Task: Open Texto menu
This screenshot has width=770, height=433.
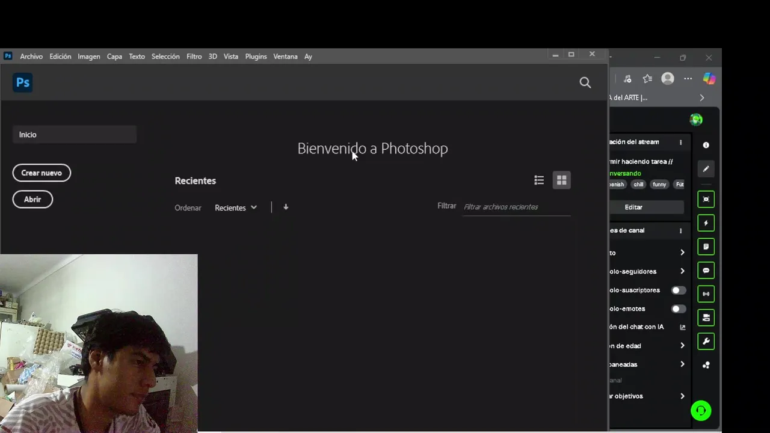Action: pyautogui.click(x=137, y=57)
